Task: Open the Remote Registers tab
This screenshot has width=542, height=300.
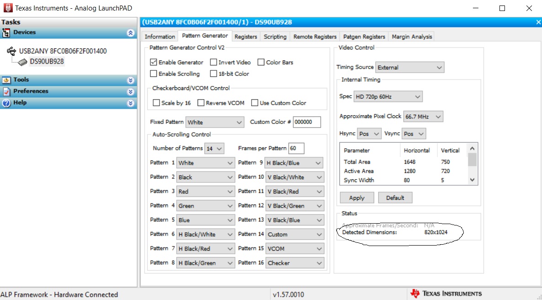Action: point(315,36)
